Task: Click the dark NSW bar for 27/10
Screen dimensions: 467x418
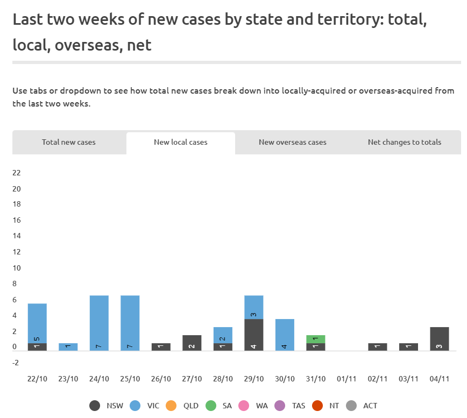Action: click(x=192, y=343)
